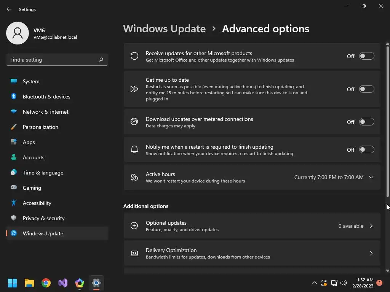Open the Personalization category
The height and width of the screenshot is (292, 390).
click(x=57, y=127)
